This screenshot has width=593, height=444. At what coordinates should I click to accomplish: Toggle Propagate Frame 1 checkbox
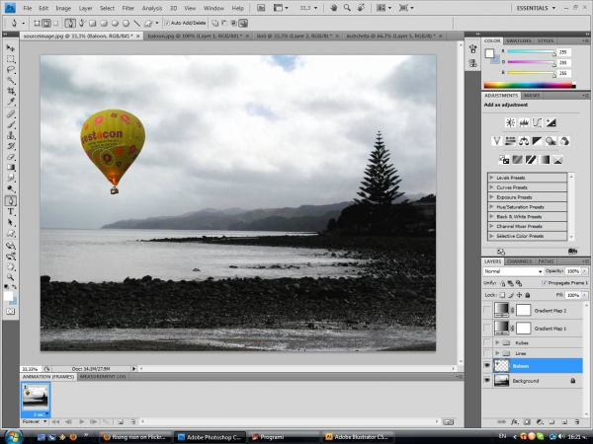(x=545, y=283)
